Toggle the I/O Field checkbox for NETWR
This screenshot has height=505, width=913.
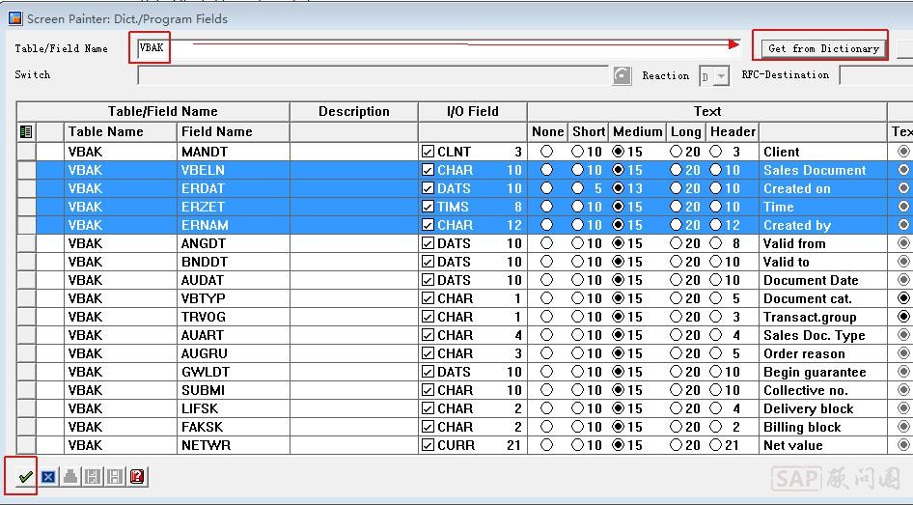(428, 445)
